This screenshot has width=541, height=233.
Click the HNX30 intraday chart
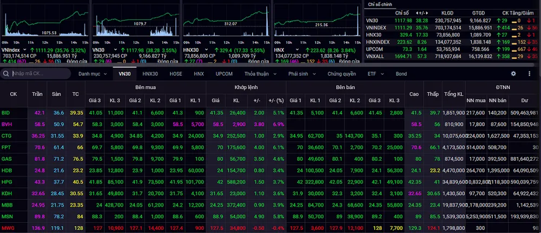tap(226, 22)
